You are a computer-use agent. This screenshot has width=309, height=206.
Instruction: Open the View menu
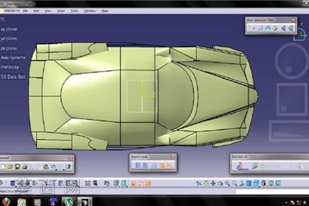coord(48,11)
